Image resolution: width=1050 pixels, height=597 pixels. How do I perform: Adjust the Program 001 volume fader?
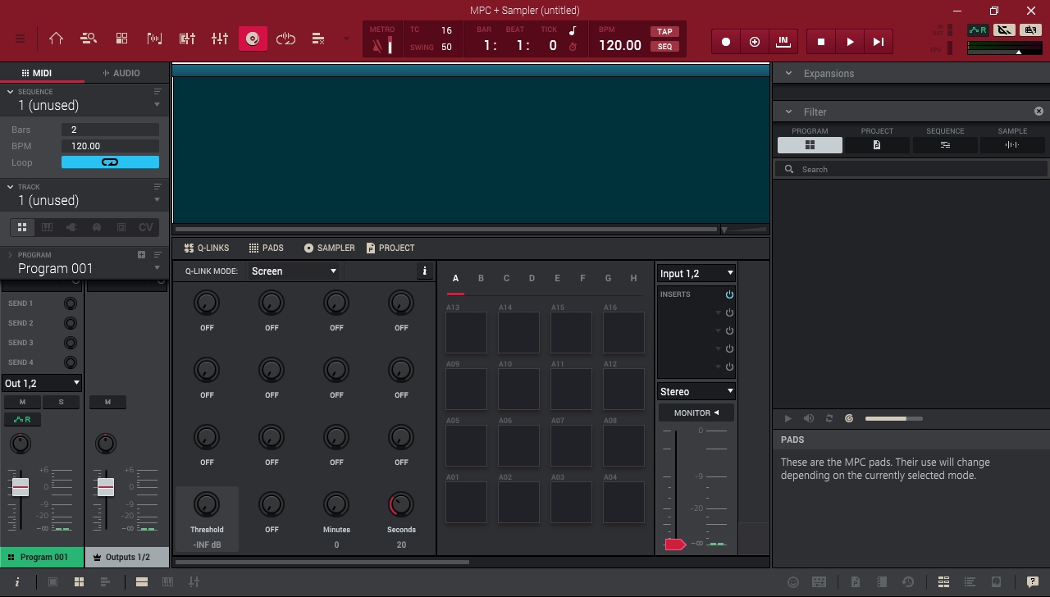point(21,487)
